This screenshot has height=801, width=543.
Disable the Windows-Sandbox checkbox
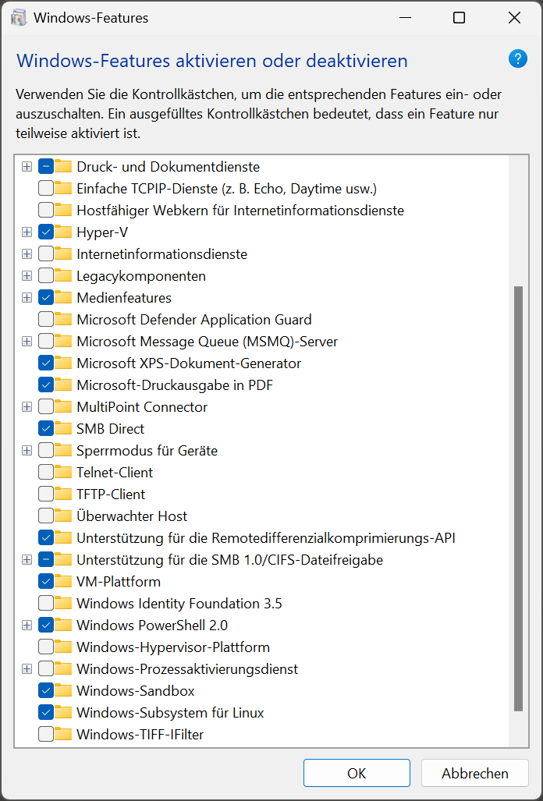coord(46,691)
